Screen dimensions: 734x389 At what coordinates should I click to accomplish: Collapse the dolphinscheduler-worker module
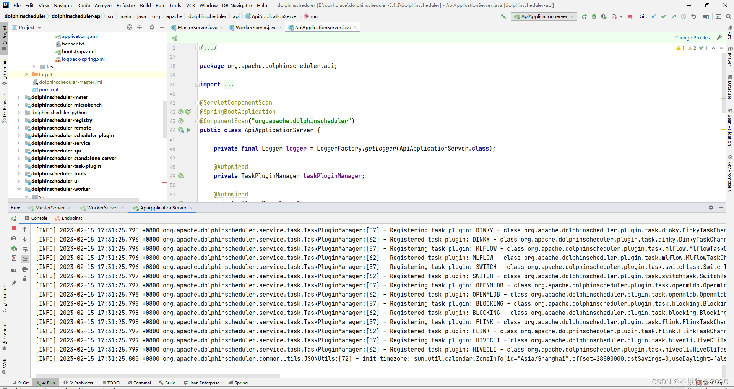tap(18, 189)
